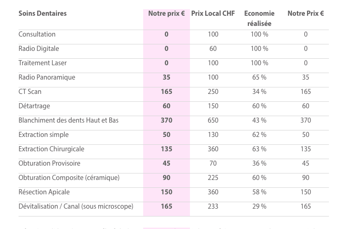Click the Détartrage row label
This screenshot has width=347, height=229.
coord(34,106)
